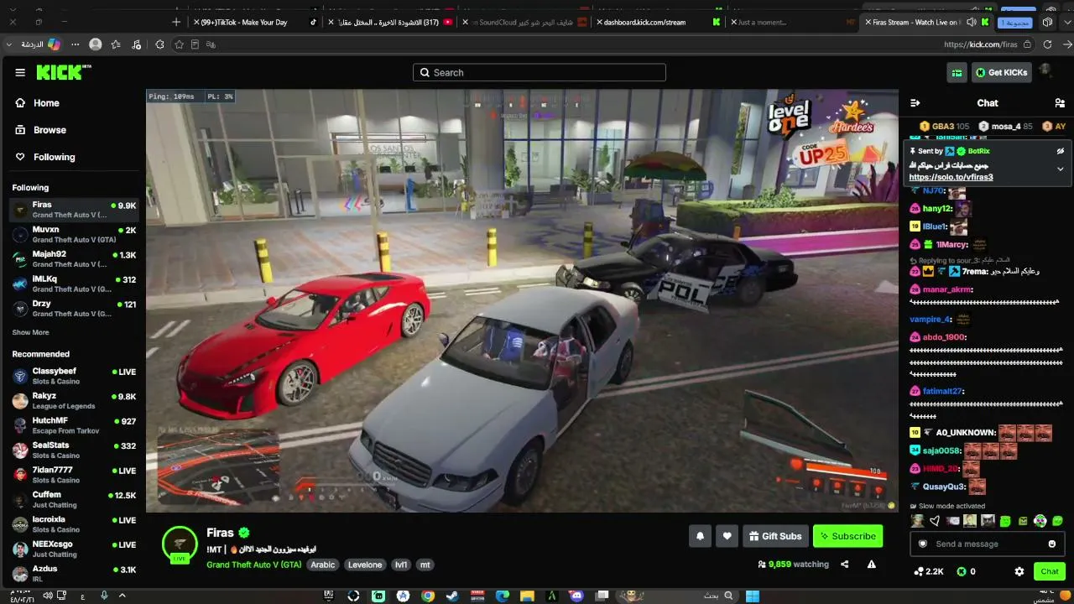Open the Copilot icon in browser toolbar
Screen dimensions: 1074x604
(x=54, y=44)
